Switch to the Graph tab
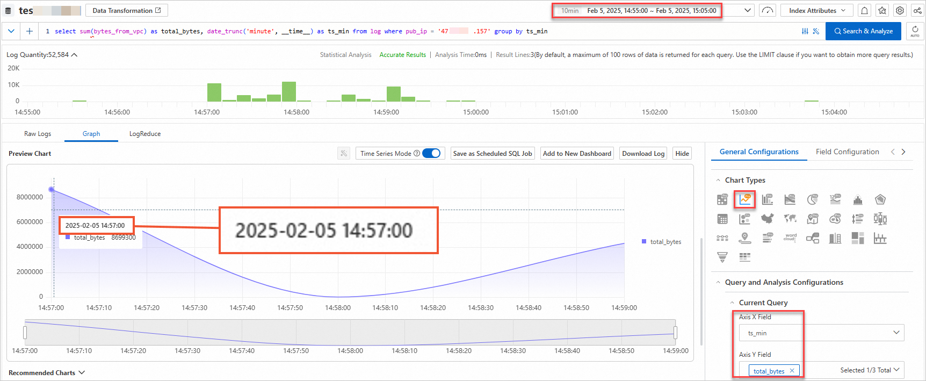 pos(91,134)
